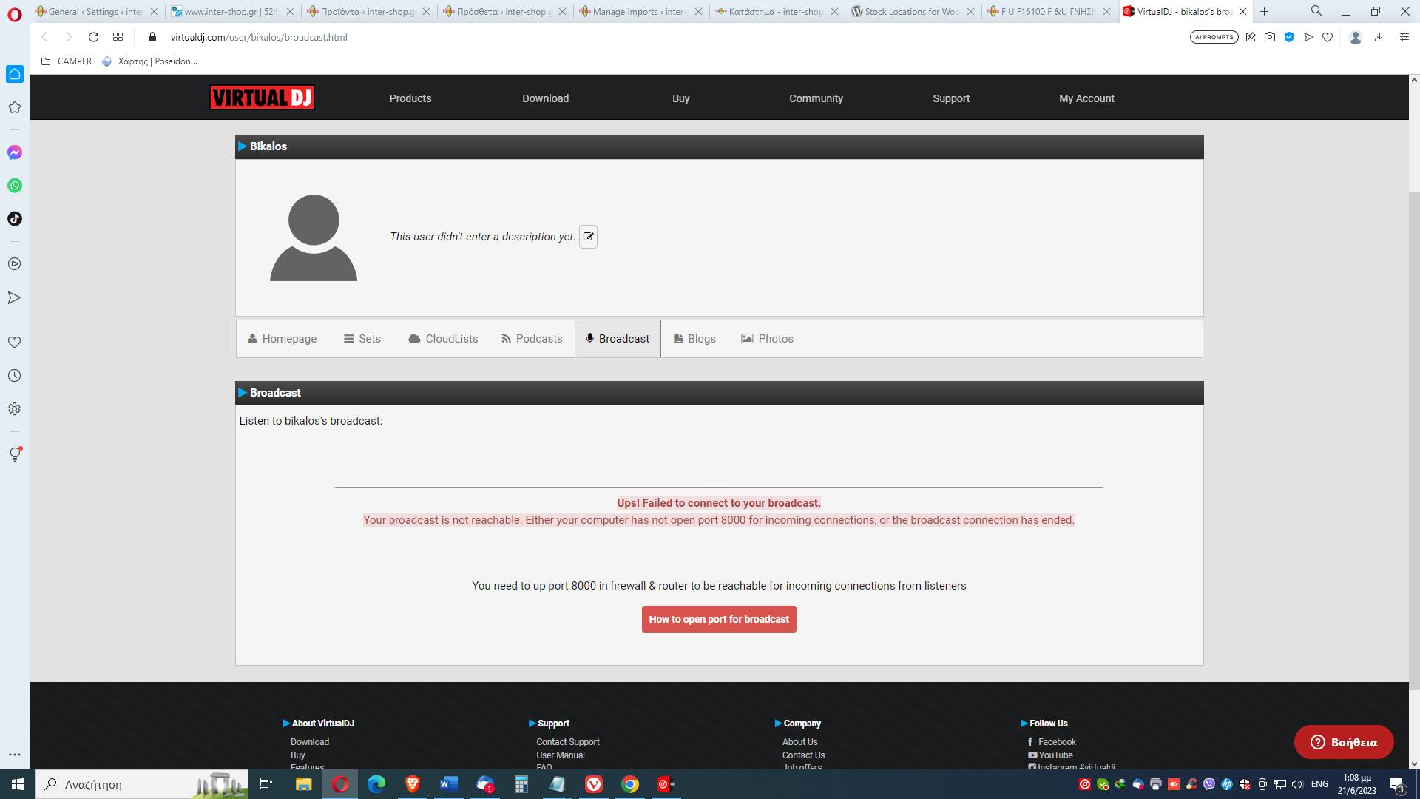1420x799 pixels.
Task: Open Opera sidebar settings gear
Action: pos(15,409)
